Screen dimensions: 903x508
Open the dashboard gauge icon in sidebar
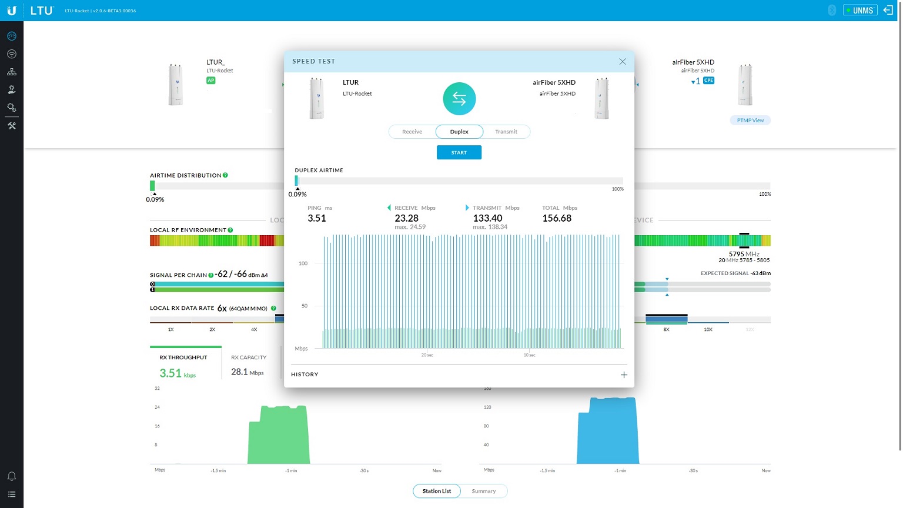point(11,36)
